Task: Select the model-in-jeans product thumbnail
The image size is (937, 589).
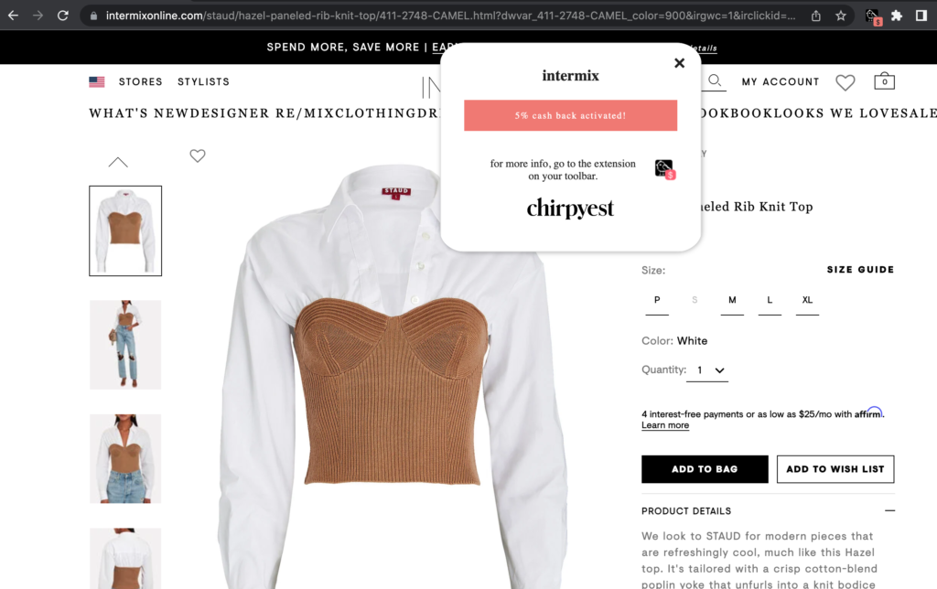Action: tap(125, 345)
